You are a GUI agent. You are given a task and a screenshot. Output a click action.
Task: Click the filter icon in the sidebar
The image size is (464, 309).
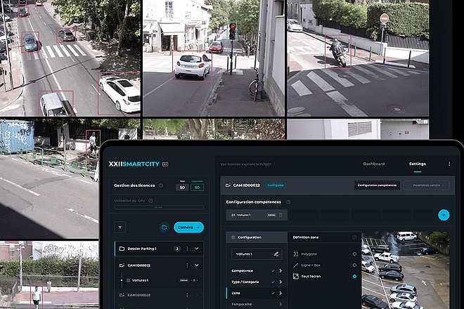click(120, 227)
